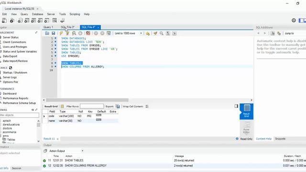The height and width of the screenshot is (172, 306).
Task: Click the stop query execution icon
Action: pyautogui.click(x=80, y=33)
